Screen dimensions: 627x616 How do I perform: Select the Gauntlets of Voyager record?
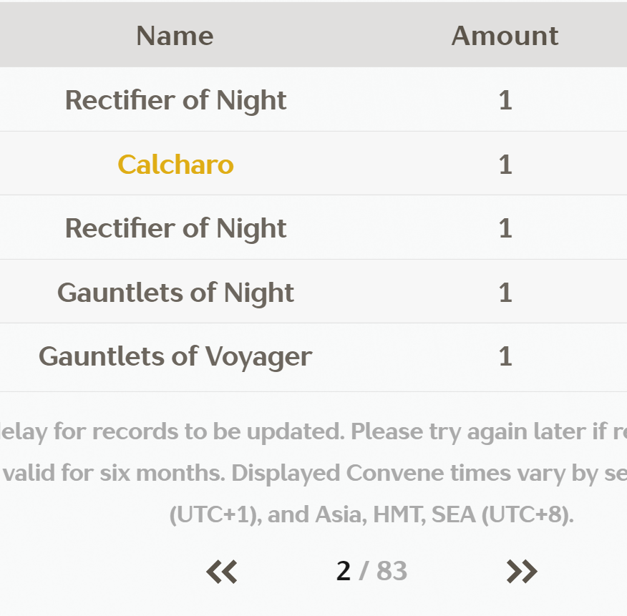pos(175,356)
